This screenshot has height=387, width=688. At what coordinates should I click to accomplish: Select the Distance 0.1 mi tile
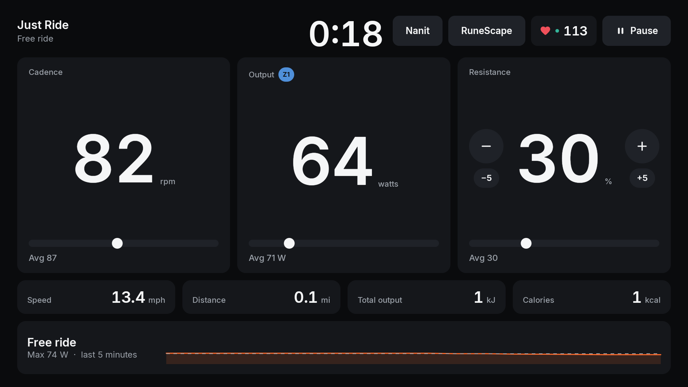261,297
